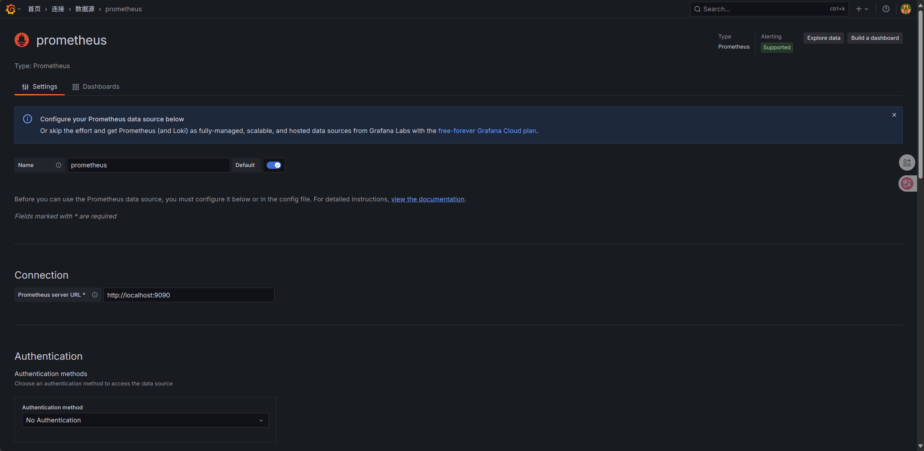Click the Dashboards tab grid icon

[75, 87]
